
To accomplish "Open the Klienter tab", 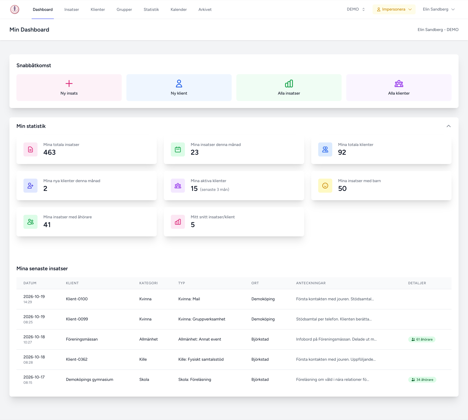I will 98,10.
